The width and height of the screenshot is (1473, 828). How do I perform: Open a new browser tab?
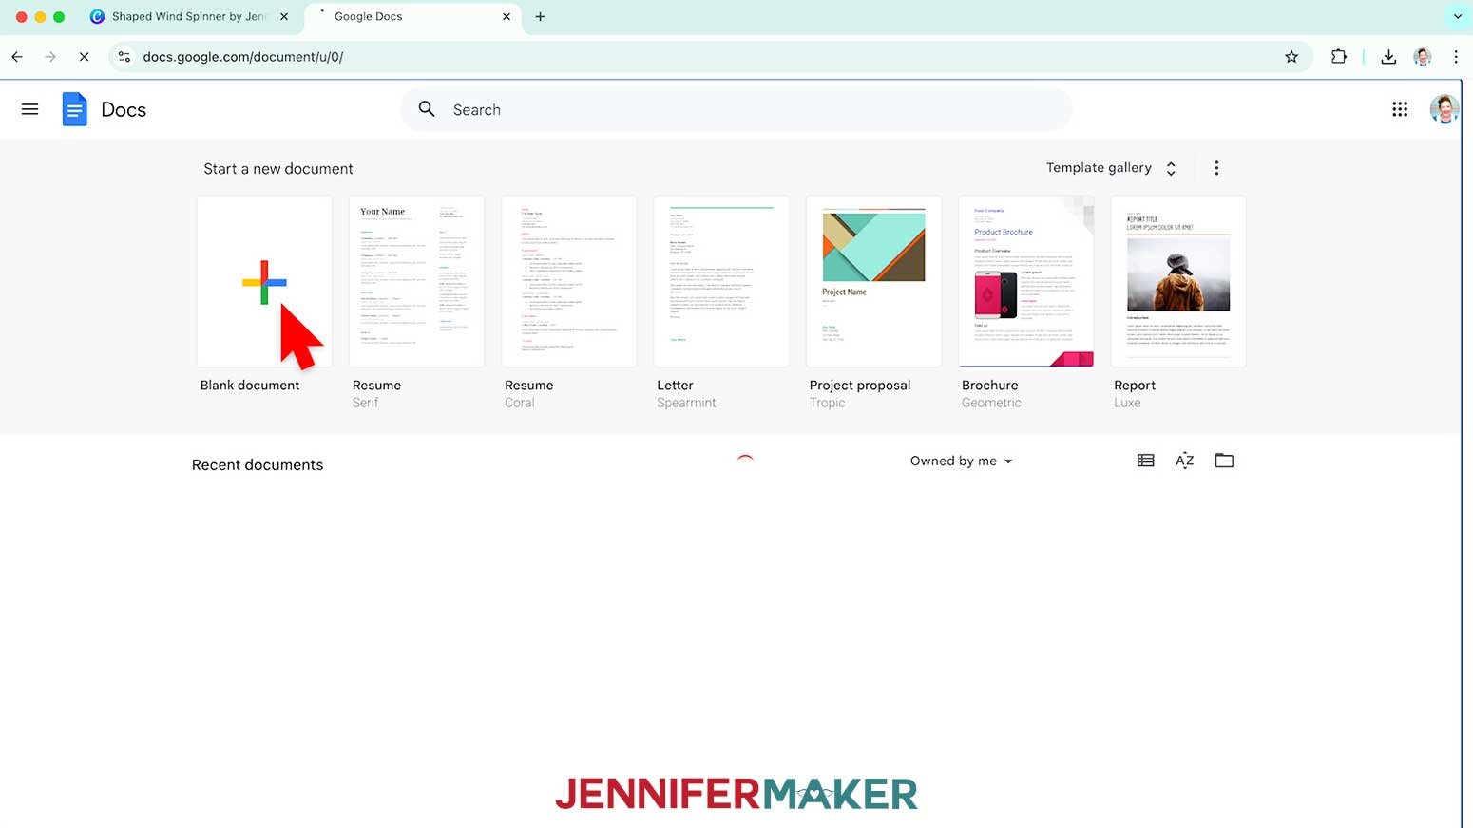[540, 16]
